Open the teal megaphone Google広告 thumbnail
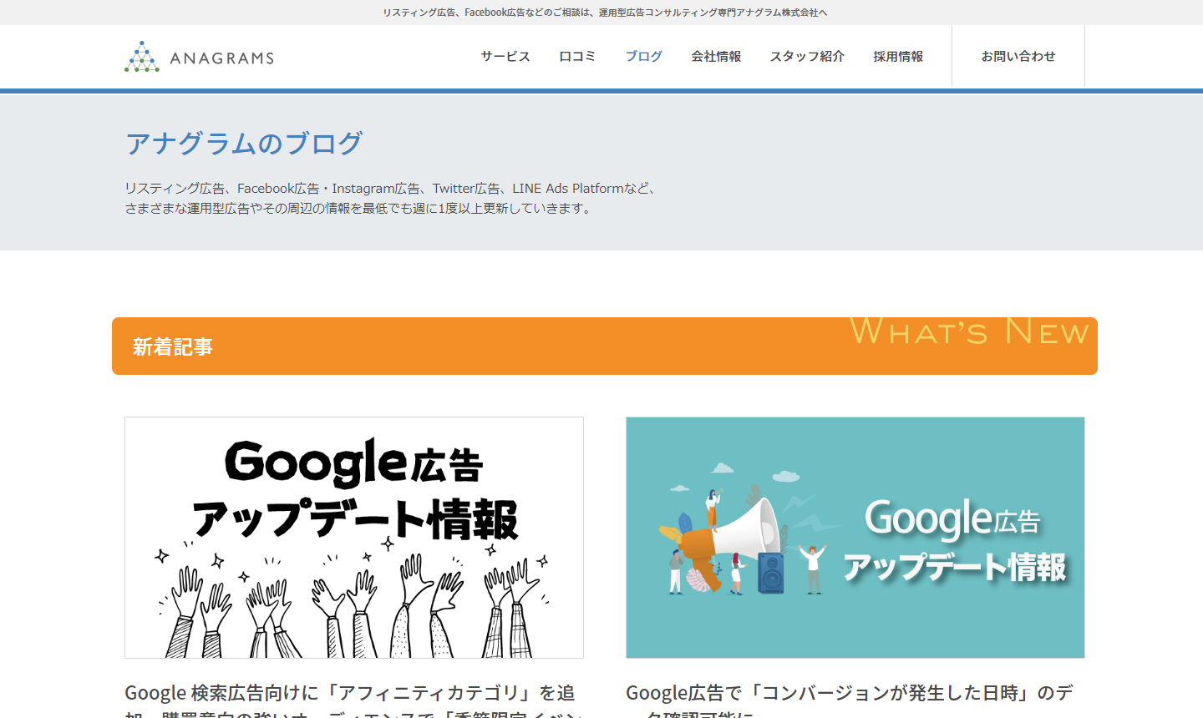The width and height of the screenshot is (1203, 718). coord(855,538)
